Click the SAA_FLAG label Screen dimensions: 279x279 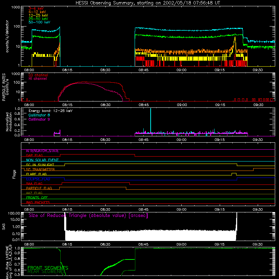(34, 184)
